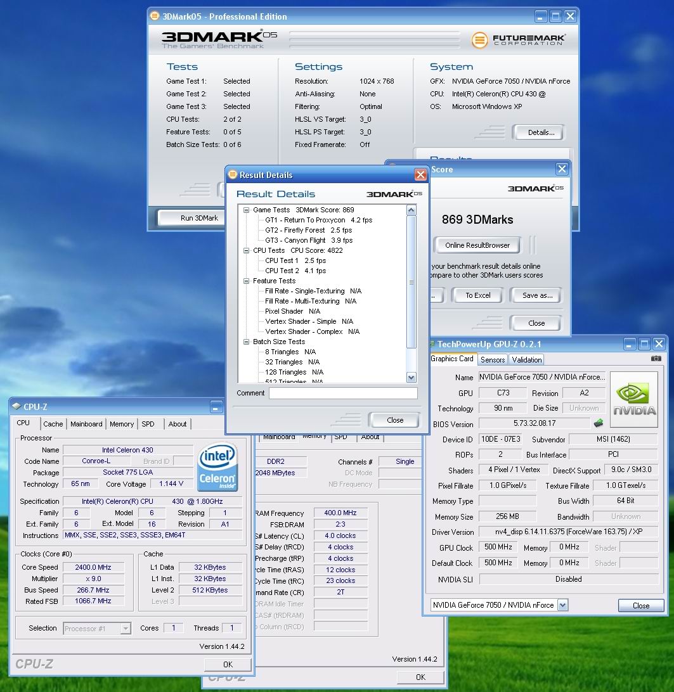
Task: Open the About tab in front CPU-Z
Action: point(177,424)
